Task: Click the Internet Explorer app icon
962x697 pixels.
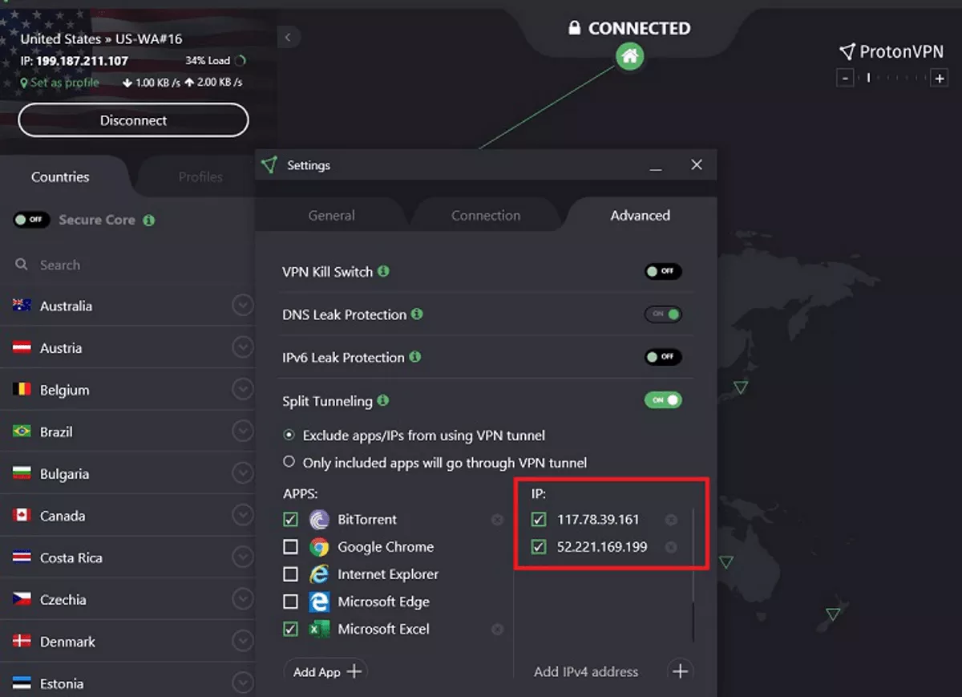Action: click(x=319, y=574)
